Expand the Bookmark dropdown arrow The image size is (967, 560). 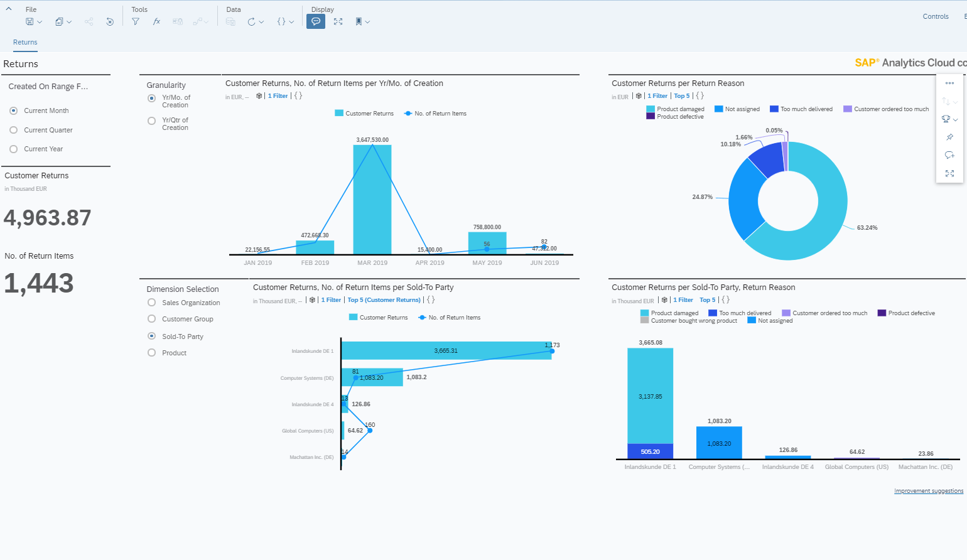tap(367, 22)
